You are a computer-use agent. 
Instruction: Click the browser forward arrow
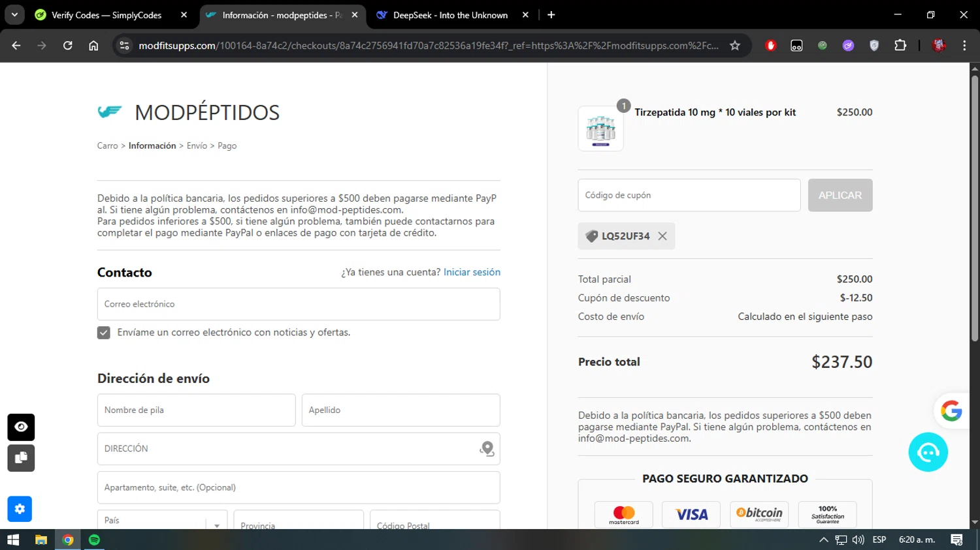42,46
